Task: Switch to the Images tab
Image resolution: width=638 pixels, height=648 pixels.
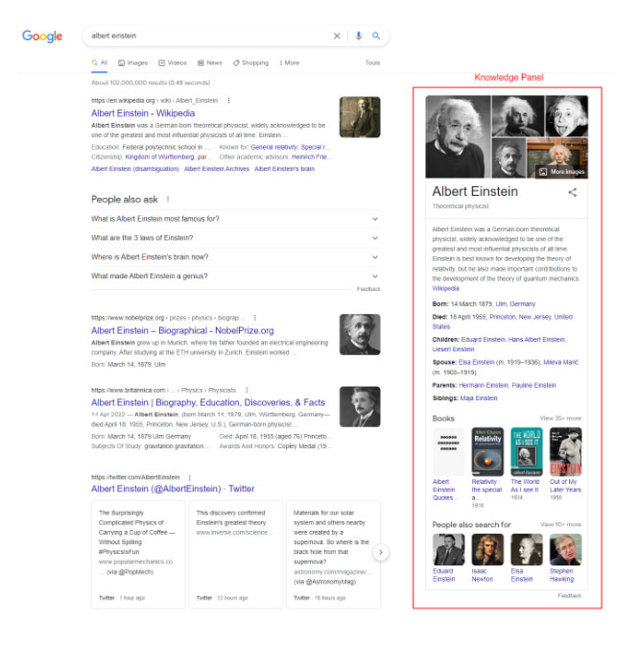Action: [133, 62]
